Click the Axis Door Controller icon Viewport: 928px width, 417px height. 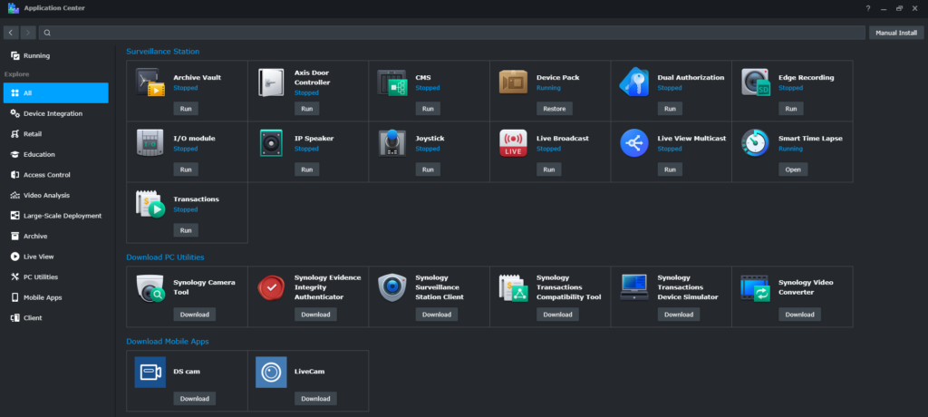[271, 82]
